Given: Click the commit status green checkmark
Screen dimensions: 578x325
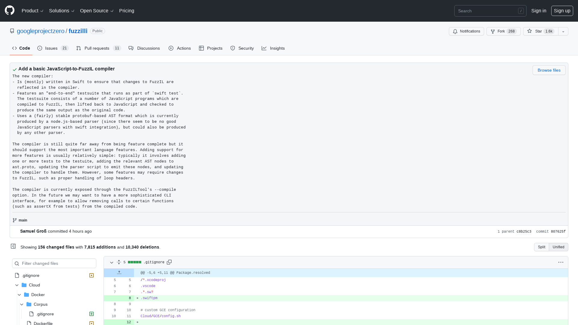Looking at the screenshot, I should click(x=15, y=70).
